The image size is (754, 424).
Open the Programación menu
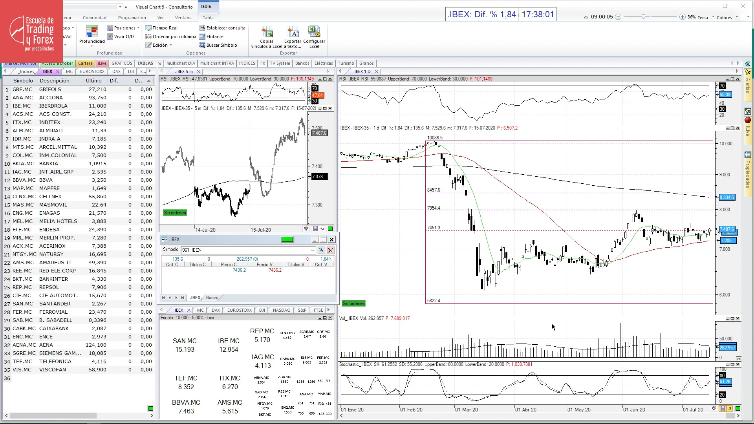132,18
